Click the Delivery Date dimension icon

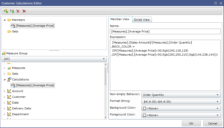pyautogui.click(x=9, y=108)
